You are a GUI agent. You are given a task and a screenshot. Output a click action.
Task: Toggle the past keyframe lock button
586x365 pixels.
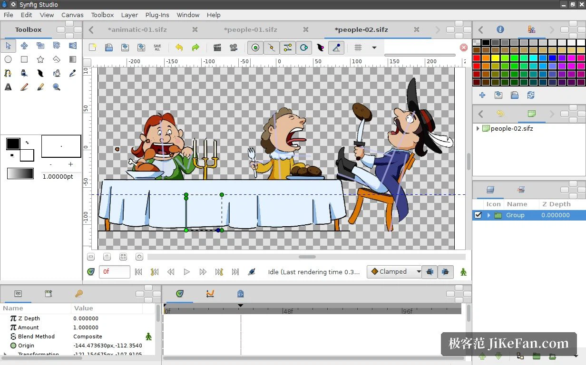pos(429,272)
